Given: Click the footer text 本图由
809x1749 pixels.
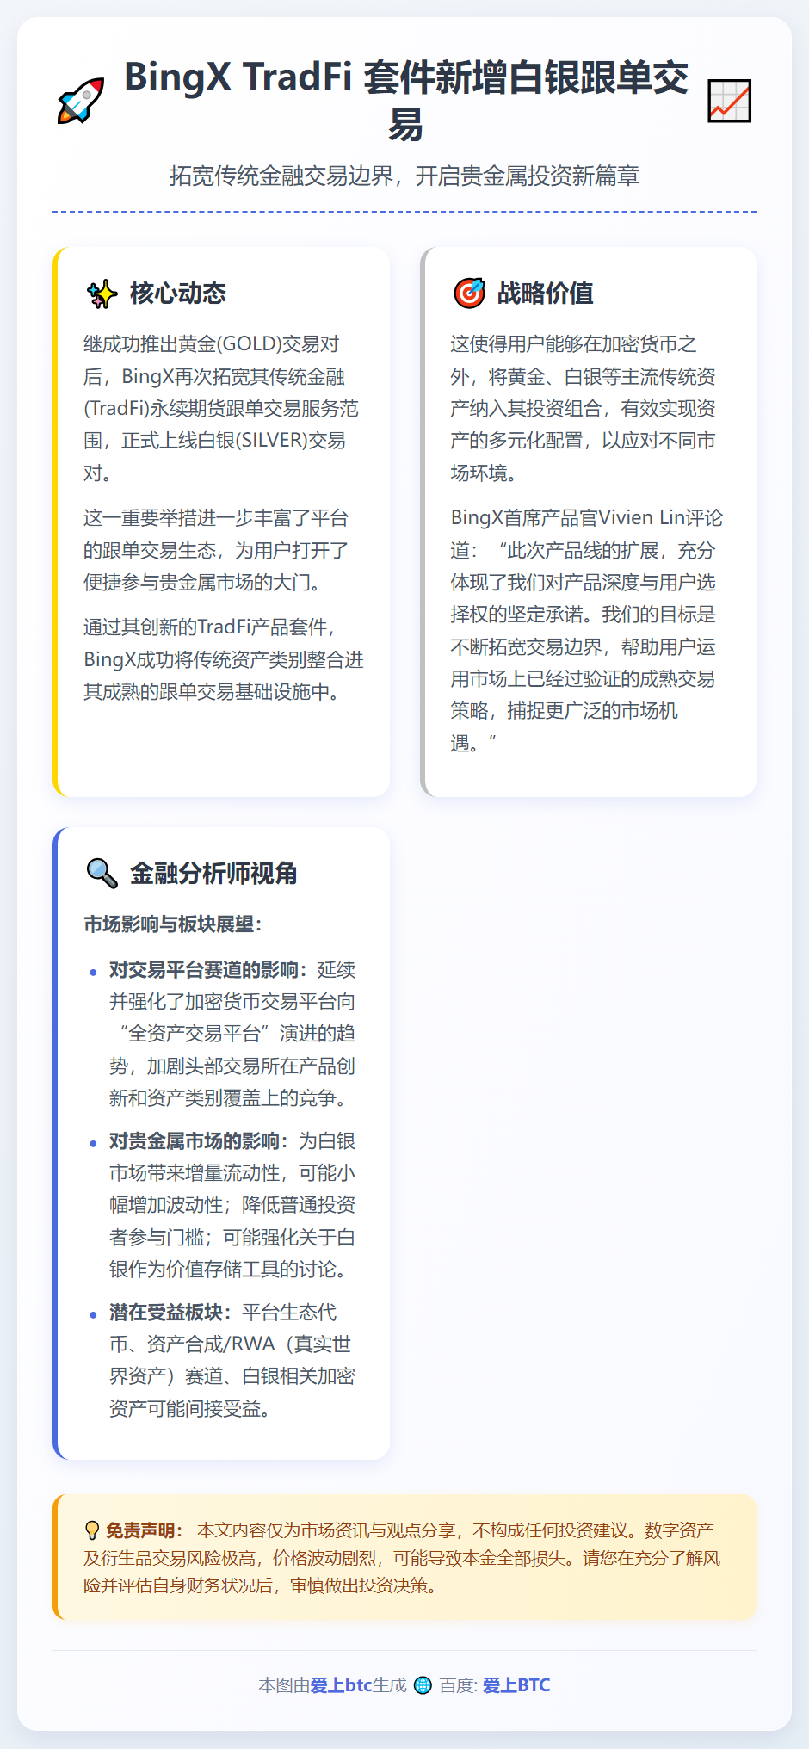Looking at the screenshot, I should point(284,1685).
